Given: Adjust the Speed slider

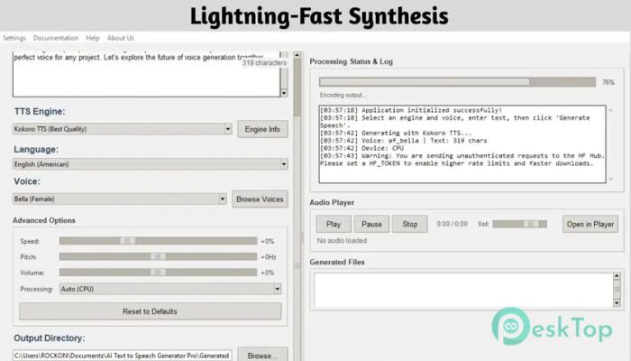Looking at the screenshot, I should click(158, 241).
